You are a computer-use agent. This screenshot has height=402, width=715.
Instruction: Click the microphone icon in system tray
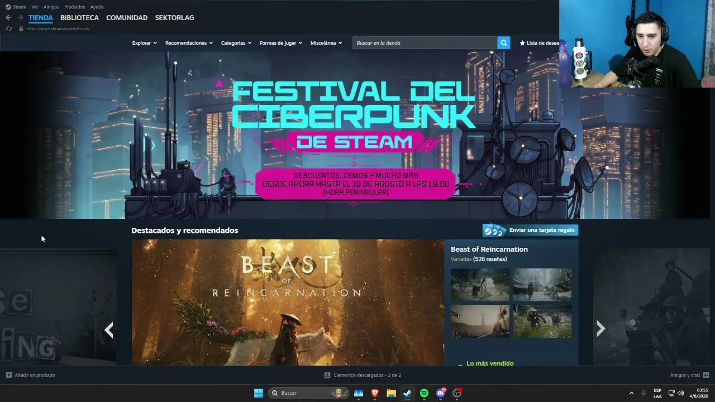point(643,393)
